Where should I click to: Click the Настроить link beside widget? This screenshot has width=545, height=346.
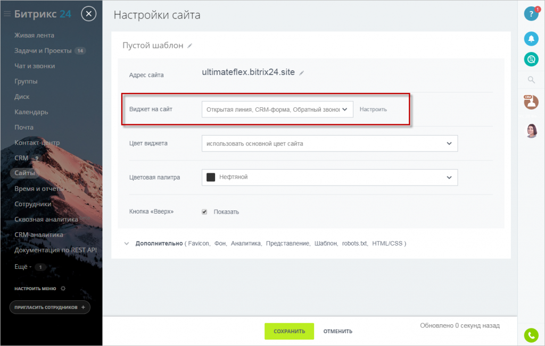[x=373, y=109]
